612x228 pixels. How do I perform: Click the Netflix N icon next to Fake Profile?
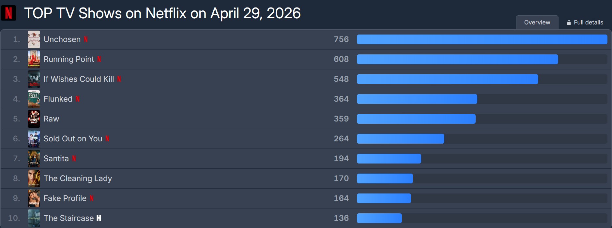tap(92, 198)
